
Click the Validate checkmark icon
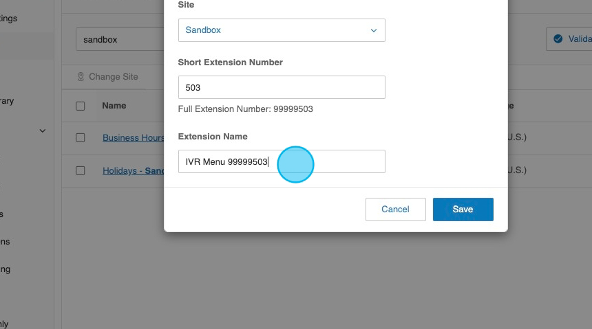pos(558,39)
